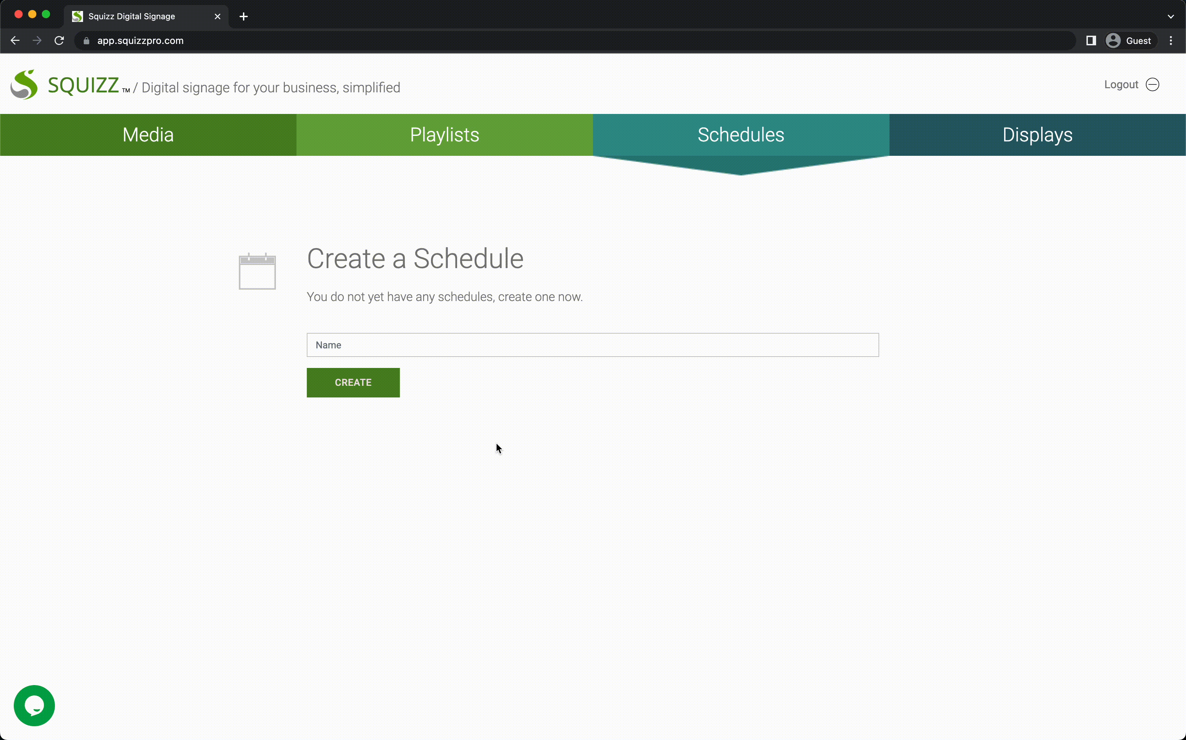Click the green CREATE button

pos(353,382)
